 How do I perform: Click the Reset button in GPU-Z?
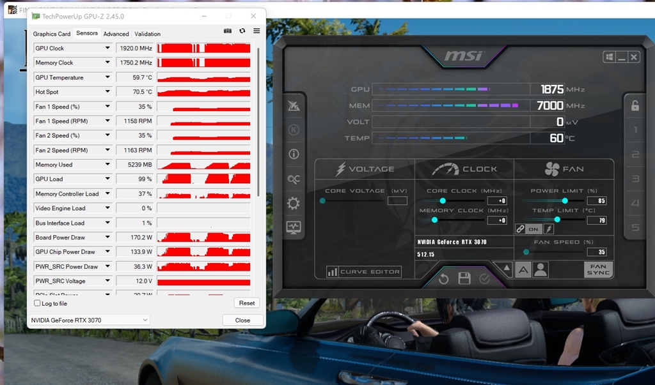pyautogui.click(x=247, y=303)
